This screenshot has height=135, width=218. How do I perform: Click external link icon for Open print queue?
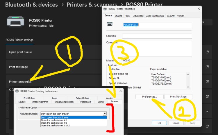coord(207,52)
